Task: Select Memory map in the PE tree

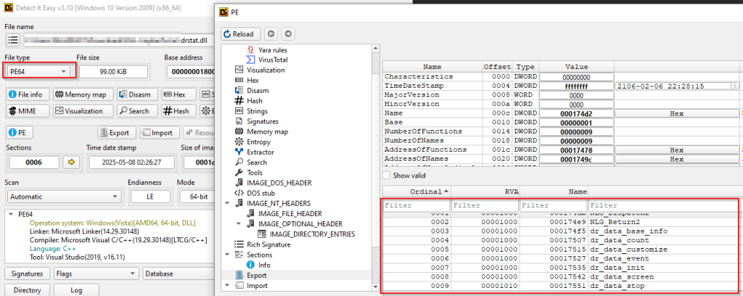Action: (267, 131)
